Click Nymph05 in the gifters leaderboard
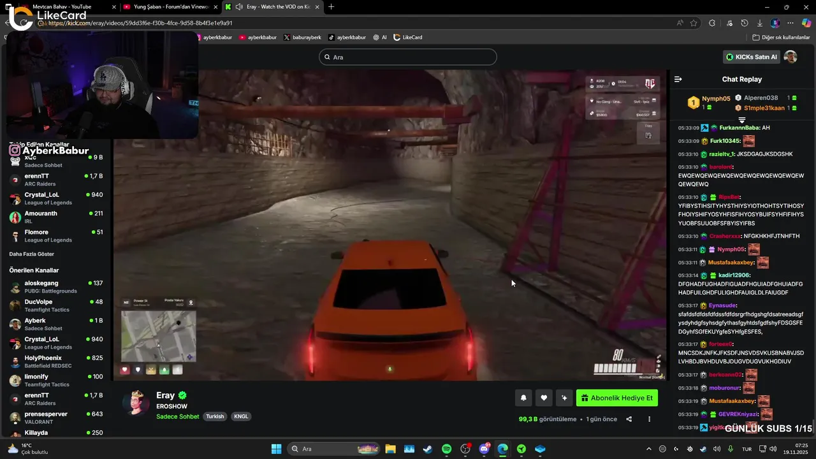 [x=716, y=99]
